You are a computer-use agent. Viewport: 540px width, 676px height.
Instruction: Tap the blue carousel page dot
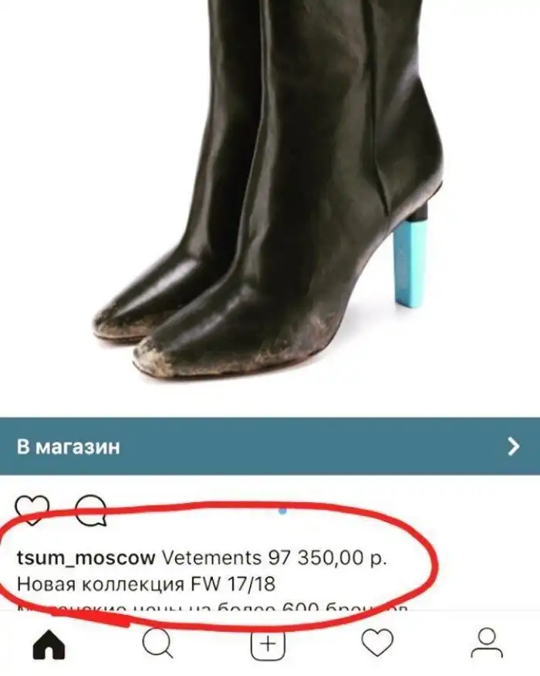coord(282,511)
